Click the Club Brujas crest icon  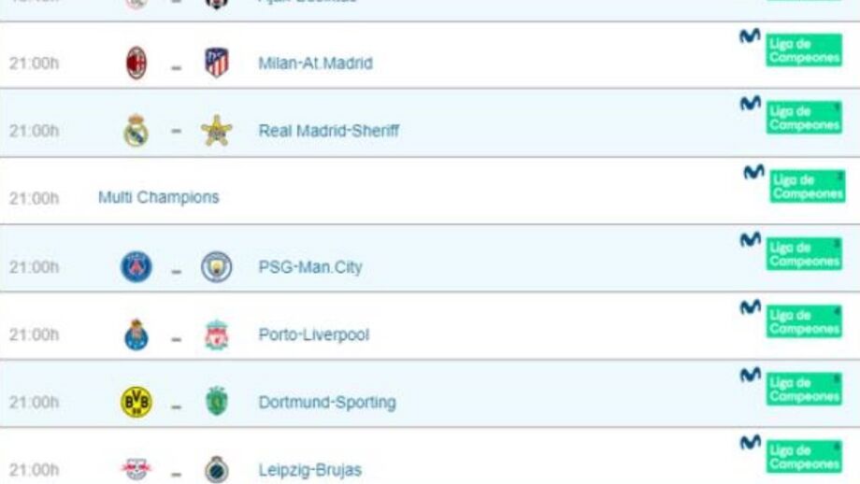(x=217, y=469)
